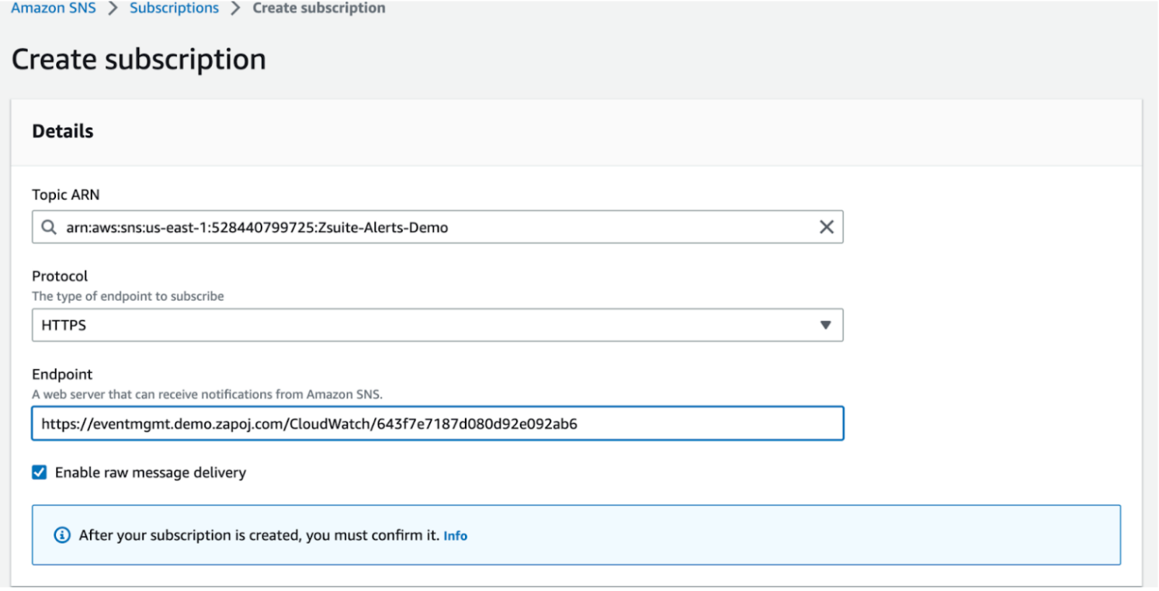This screenshot has height=591, width=1159.
Task: Open the Info link in confirmation notice
Action: click(x=455, y=536)
